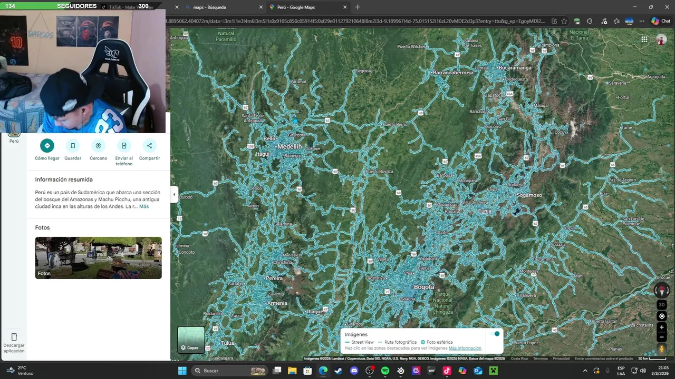Switch map to 3D view
This screenshot has height=379, width=675.
coord(662,305)
